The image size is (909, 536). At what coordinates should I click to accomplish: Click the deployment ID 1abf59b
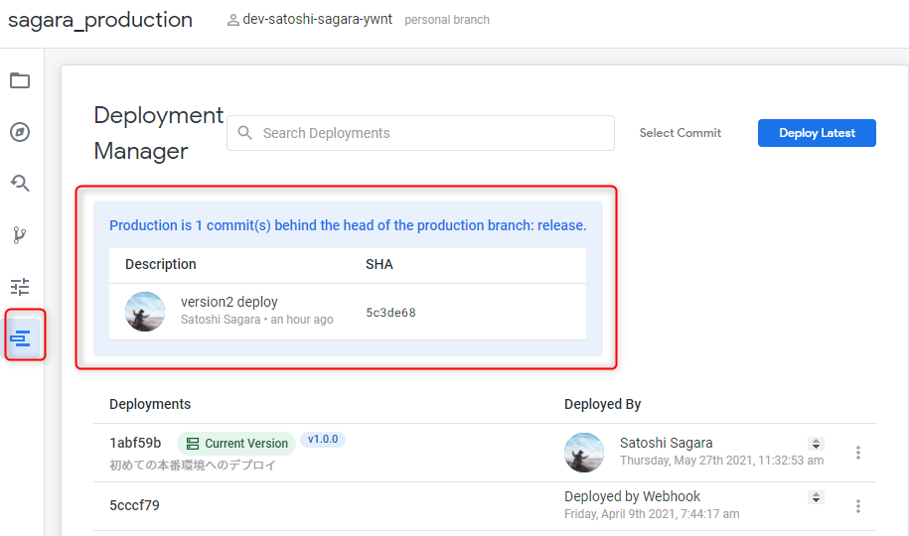[x=135, y=443]
